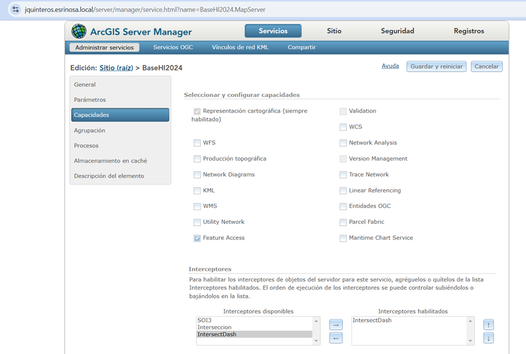Open the Servicios OGC subtab
This screenshot has height=354, width=526.
click(x=173, y=48)
